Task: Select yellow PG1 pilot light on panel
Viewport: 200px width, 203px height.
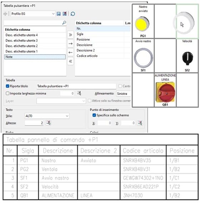Action: tap(142, 24)
